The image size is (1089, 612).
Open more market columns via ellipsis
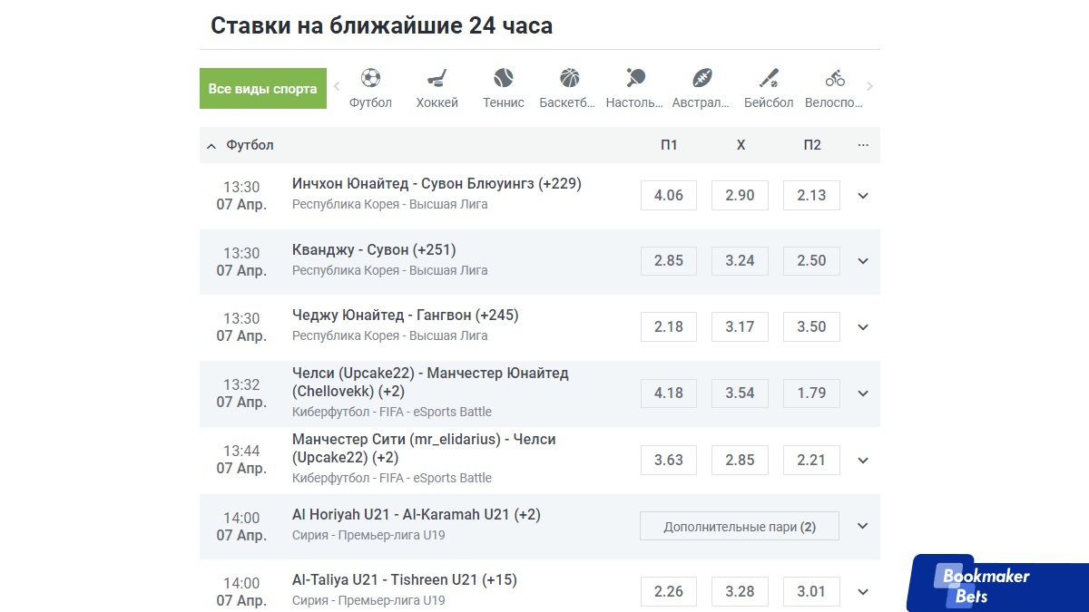[x=863, y=145]
